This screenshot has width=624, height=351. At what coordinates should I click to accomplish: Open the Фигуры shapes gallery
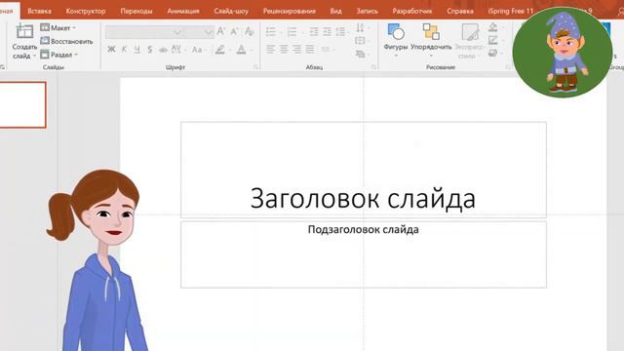(x=396, y=40)
